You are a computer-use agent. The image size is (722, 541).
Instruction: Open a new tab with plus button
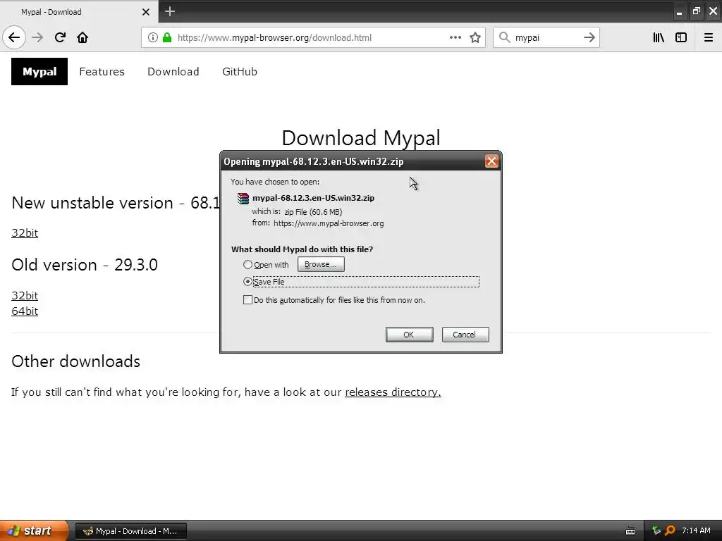(x=170, y=11)
